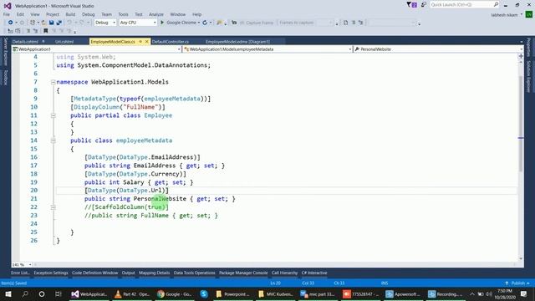Click the feedback icon near Quick Launch
The height and width of the screenshot is (301, 535).
tap(424, 4)
